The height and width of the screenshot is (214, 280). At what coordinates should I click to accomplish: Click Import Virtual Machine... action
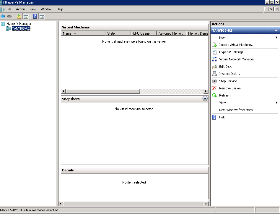tap(237, 45)
